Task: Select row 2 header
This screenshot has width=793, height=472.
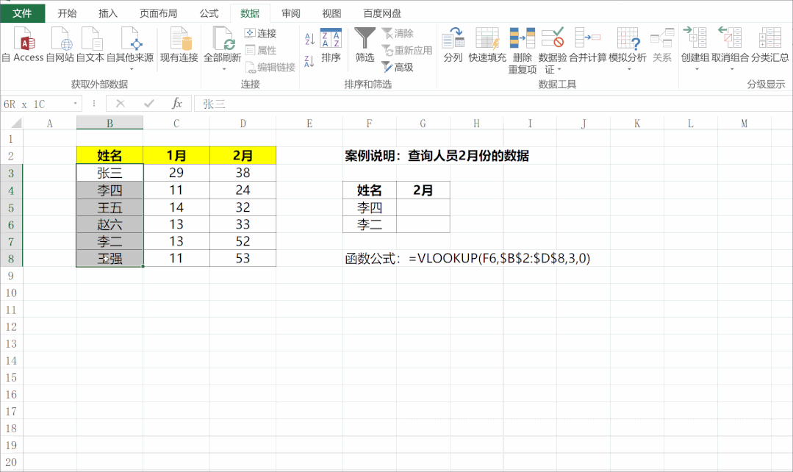Action: click(x=11, y=156)
